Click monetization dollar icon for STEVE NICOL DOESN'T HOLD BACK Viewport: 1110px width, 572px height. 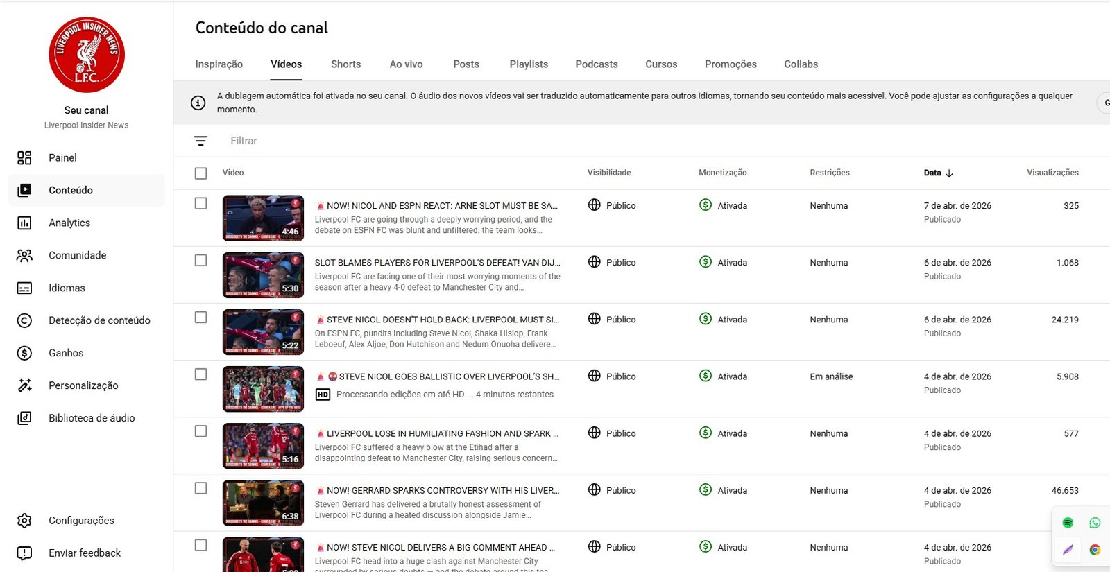coord(706,319)
